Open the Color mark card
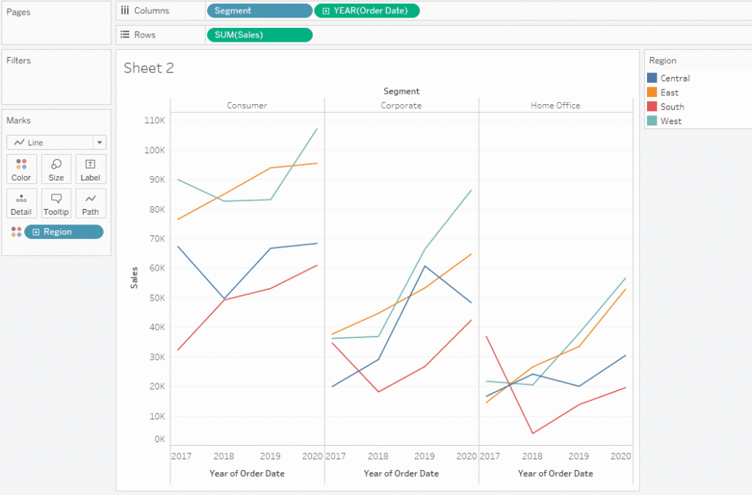Image resolution: width=752 pixels, height=495 pixels. [21, 169]
